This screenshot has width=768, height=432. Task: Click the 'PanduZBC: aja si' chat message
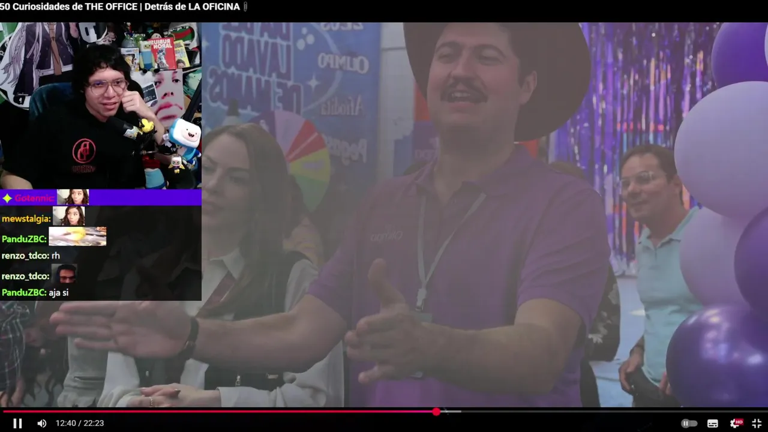pyautogui.click(x=35, y=293)
